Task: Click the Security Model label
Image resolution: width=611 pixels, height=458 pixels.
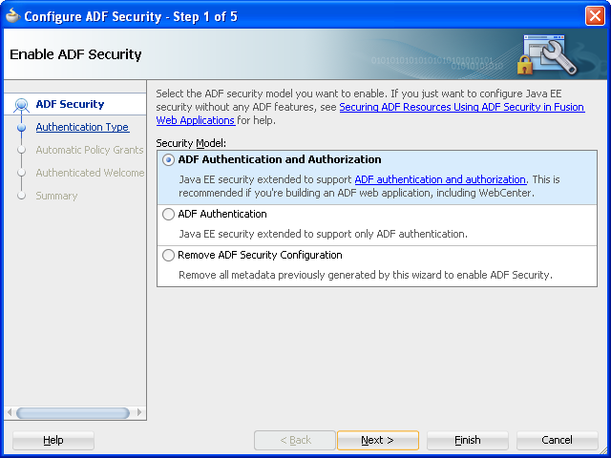Action: coord(191,143)
